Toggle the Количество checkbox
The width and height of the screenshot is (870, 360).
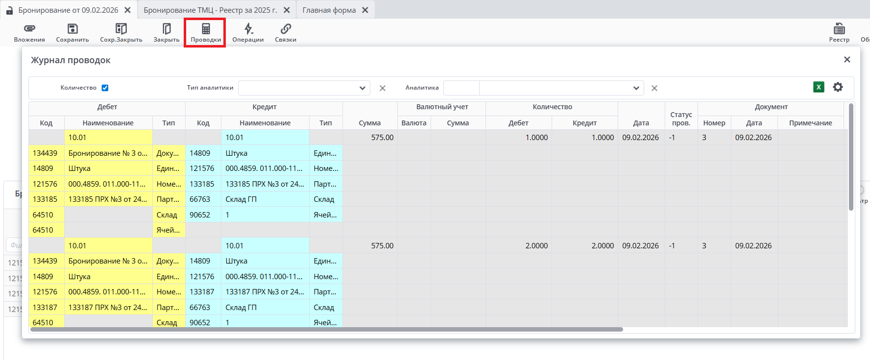(105, 88)
